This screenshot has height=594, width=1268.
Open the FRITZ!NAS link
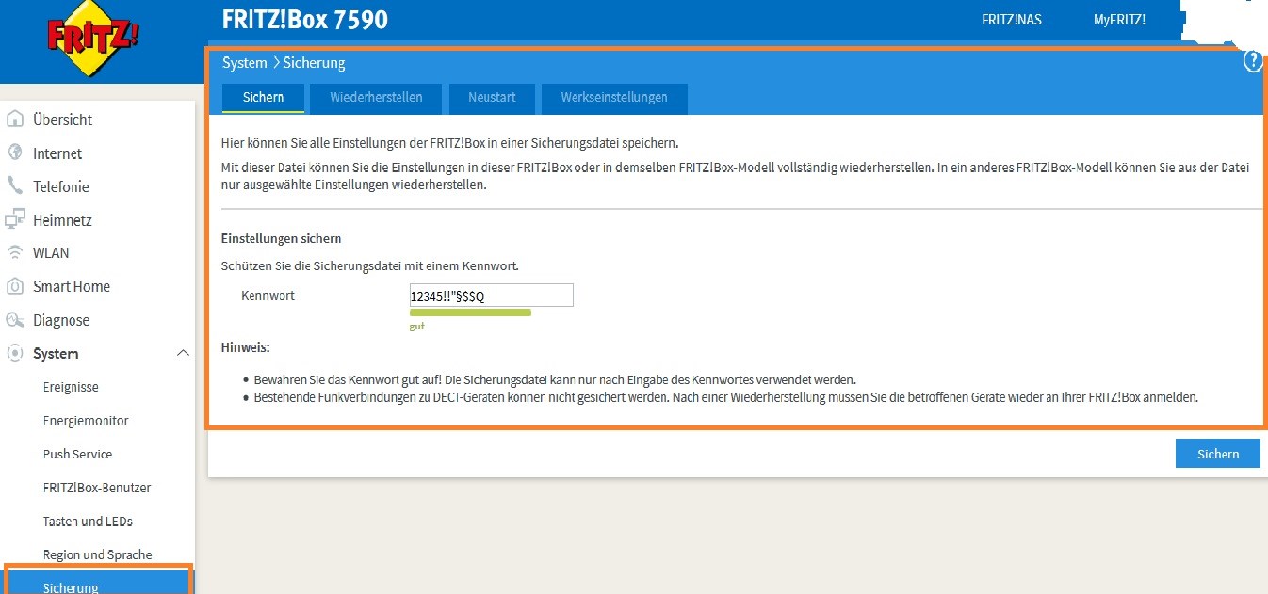(x=1012, y=20)
